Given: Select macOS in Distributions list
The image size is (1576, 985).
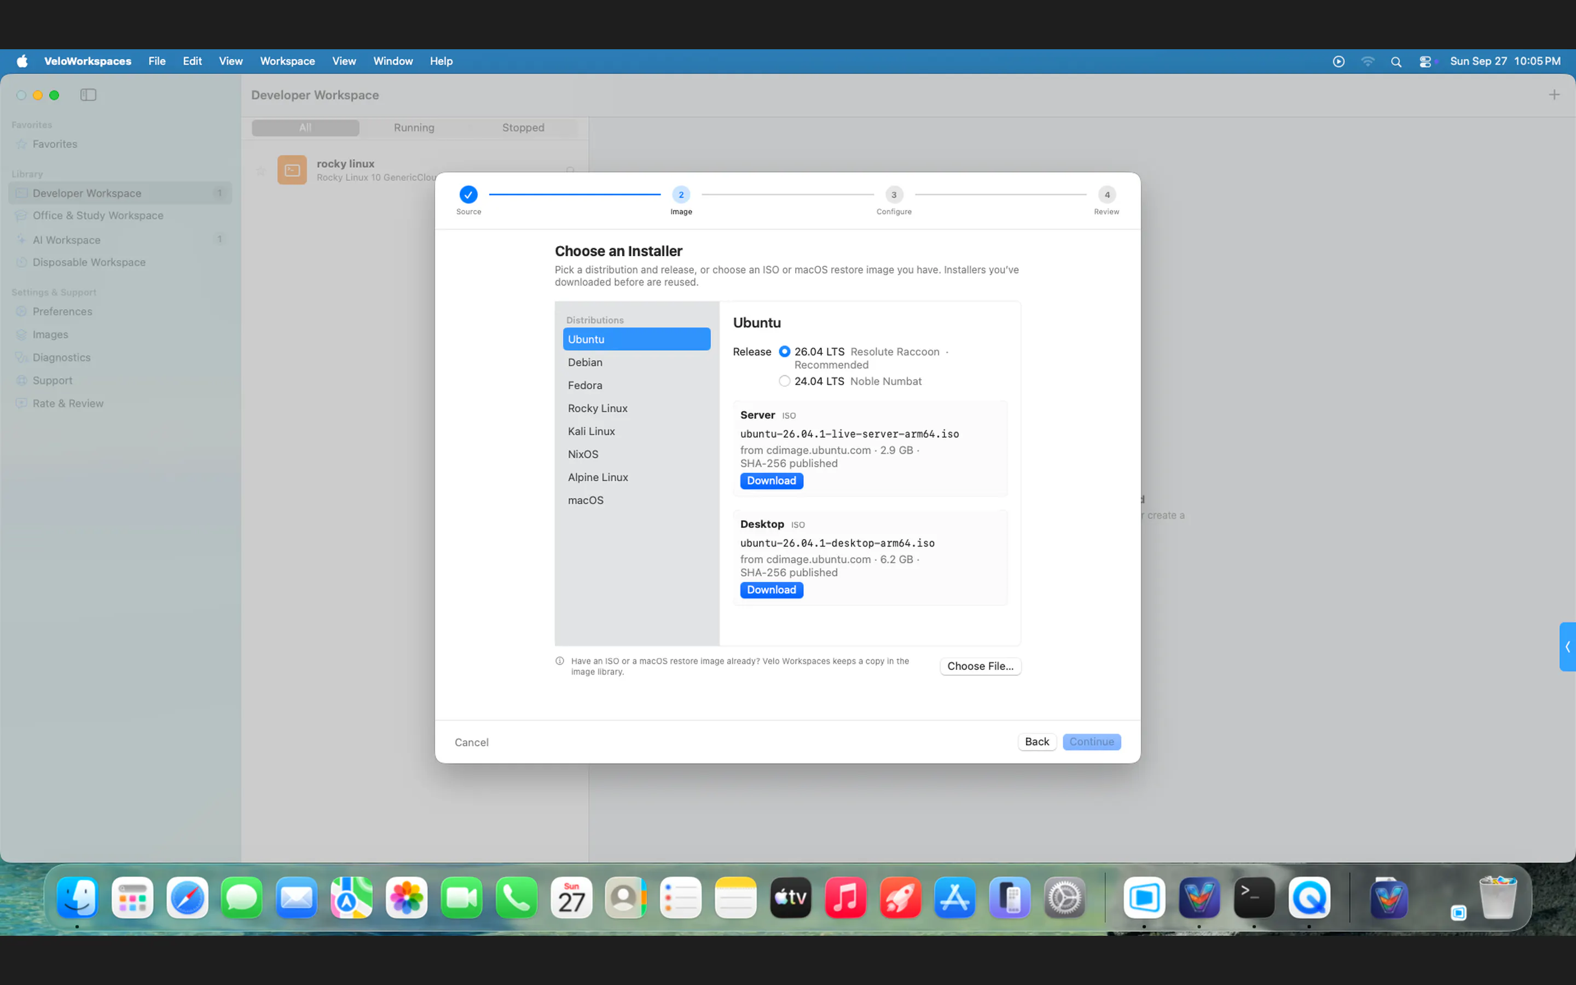Looking at the screenshot, I should pos(636,500).
